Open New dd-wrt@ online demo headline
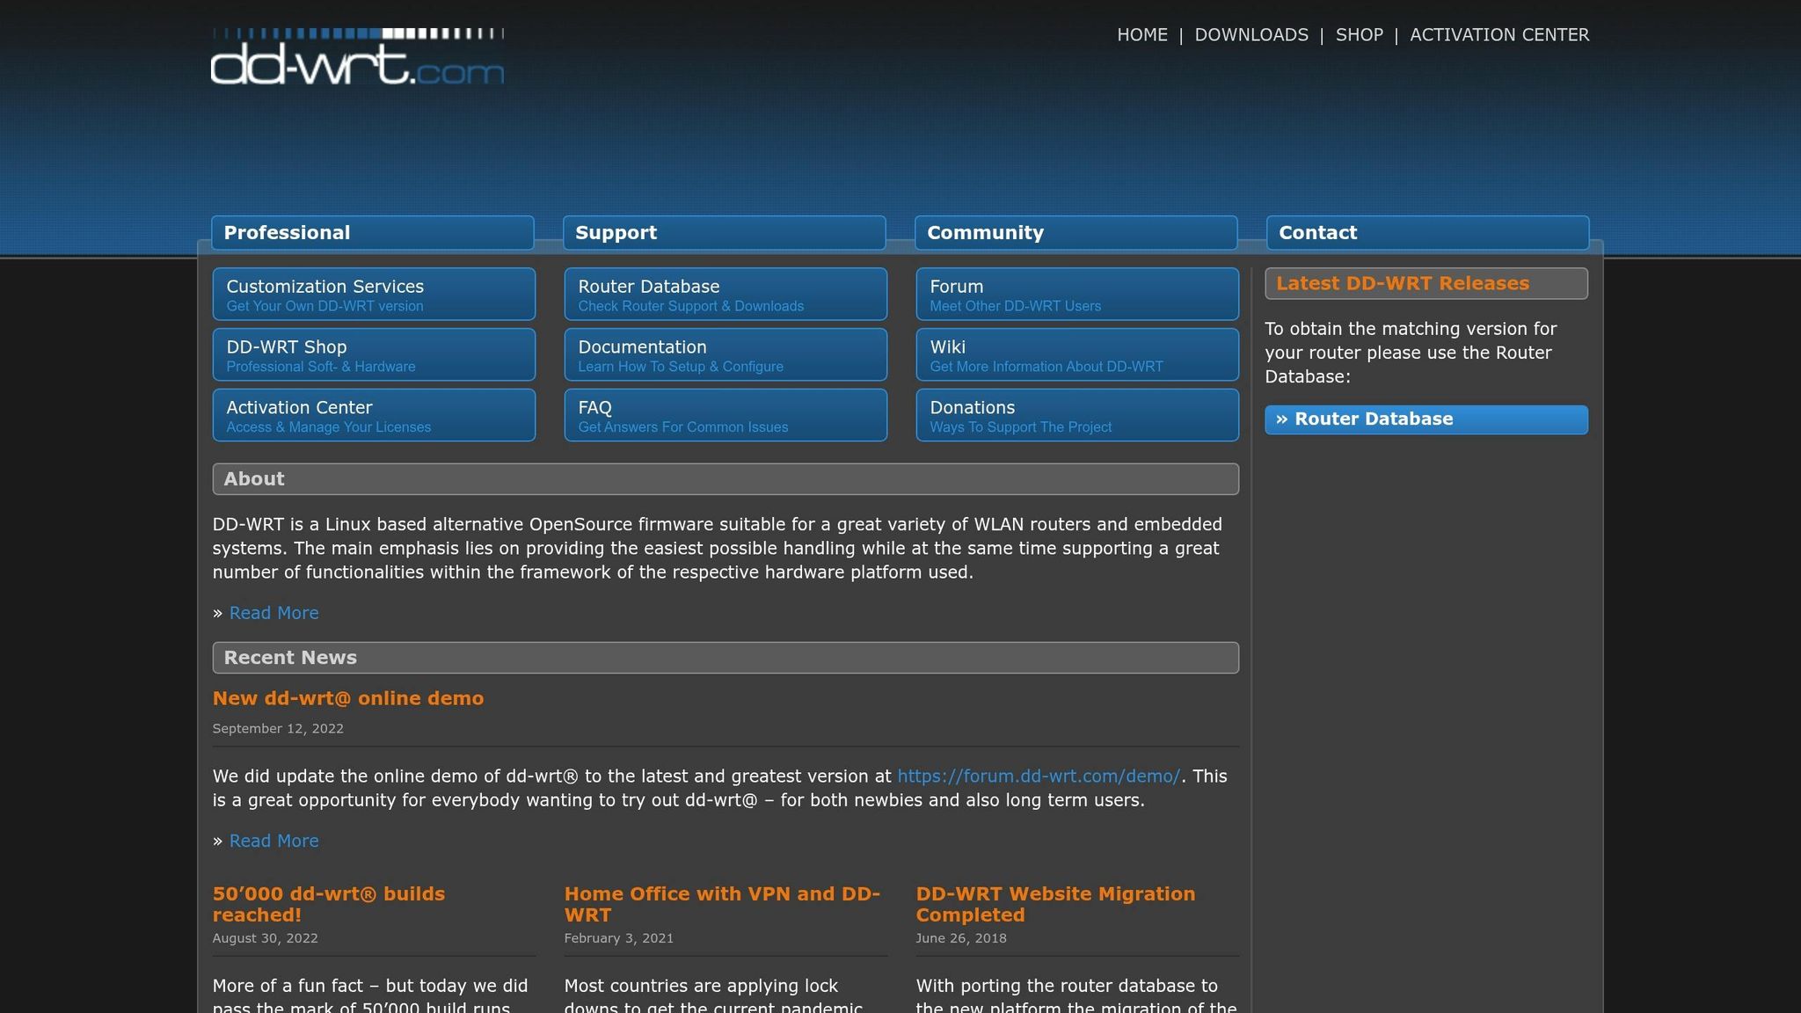The height and width of the screenshot is (1013, 1801). click(x=348, y=698)
